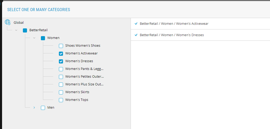Check the Women's Plus Size Outerwear checkbox
Viewport: 270px width, 129px height.
[61, 85]
